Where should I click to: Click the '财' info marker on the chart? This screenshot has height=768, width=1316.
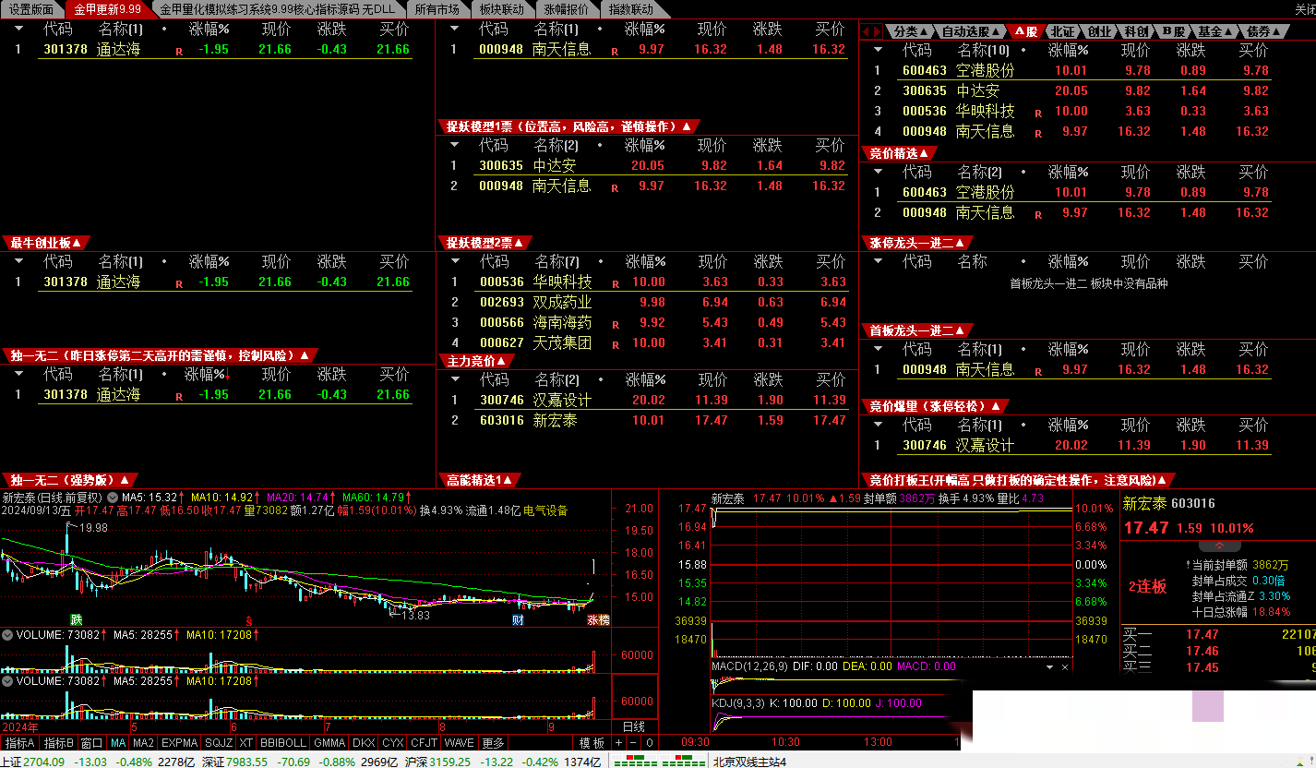(519, 620)
